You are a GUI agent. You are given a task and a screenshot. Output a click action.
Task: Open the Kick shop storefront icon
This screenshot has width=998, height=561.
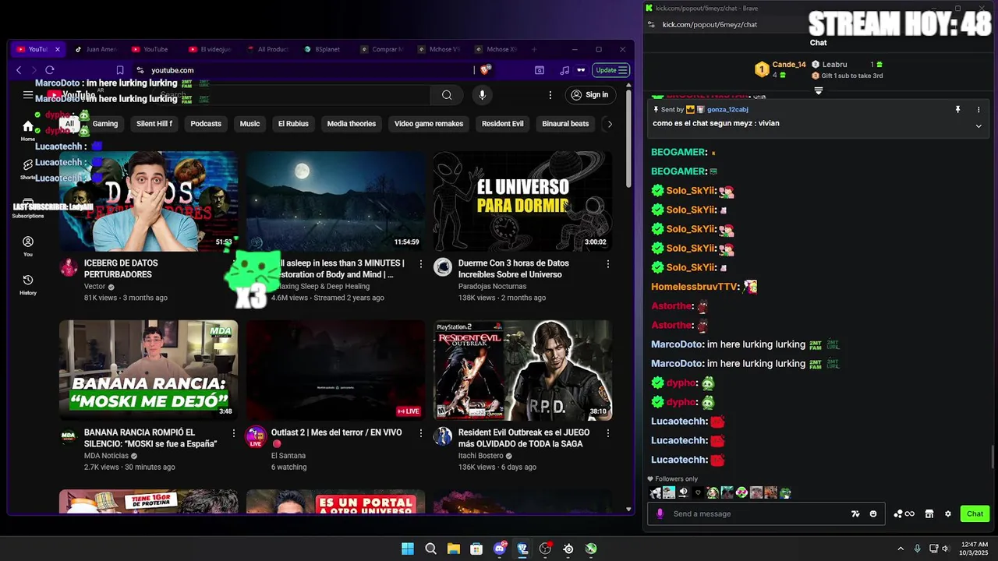(x=929, y=513)
